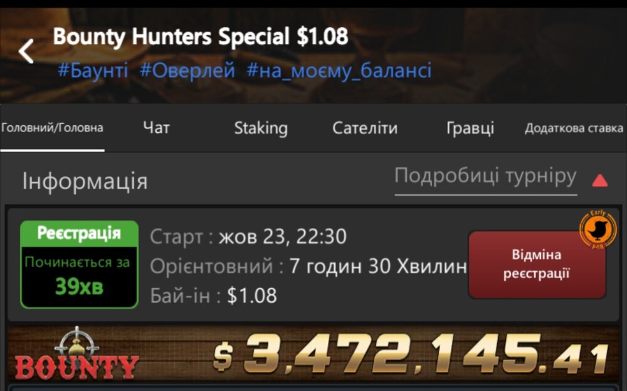Click the Early Bird badge icon
Viewport: 627px width, 391px height.
[x=598, y=229]
